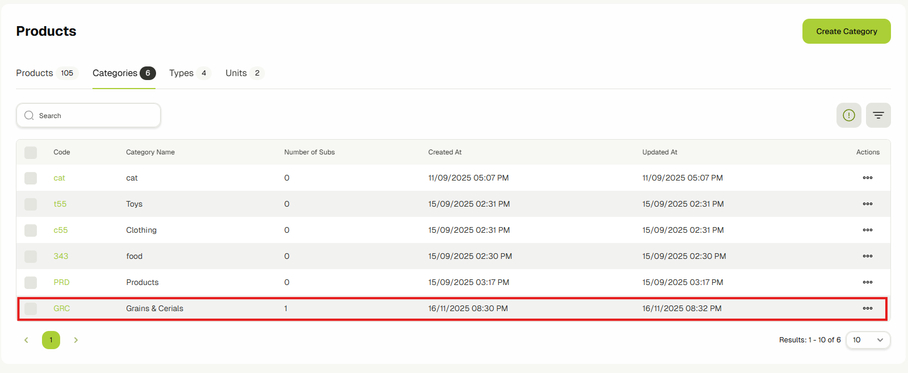Screen dimensions: 908x373
Task: Open the c55 code link
Action: point(60,230)
